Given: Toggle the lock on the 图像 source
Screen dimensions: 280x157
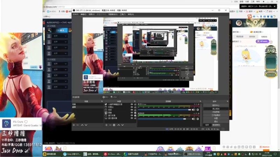Looking at the screenshot, I should [x=135, y=112].
